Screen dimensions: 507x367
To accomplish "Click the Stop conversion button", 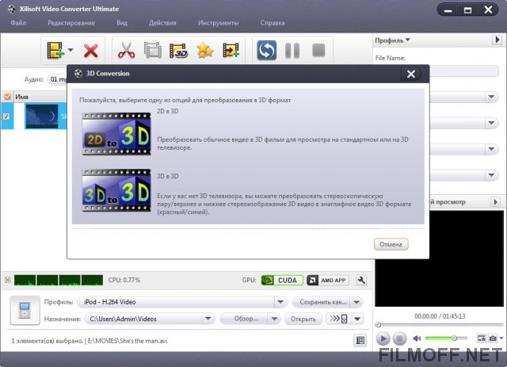I will (318, 51).
